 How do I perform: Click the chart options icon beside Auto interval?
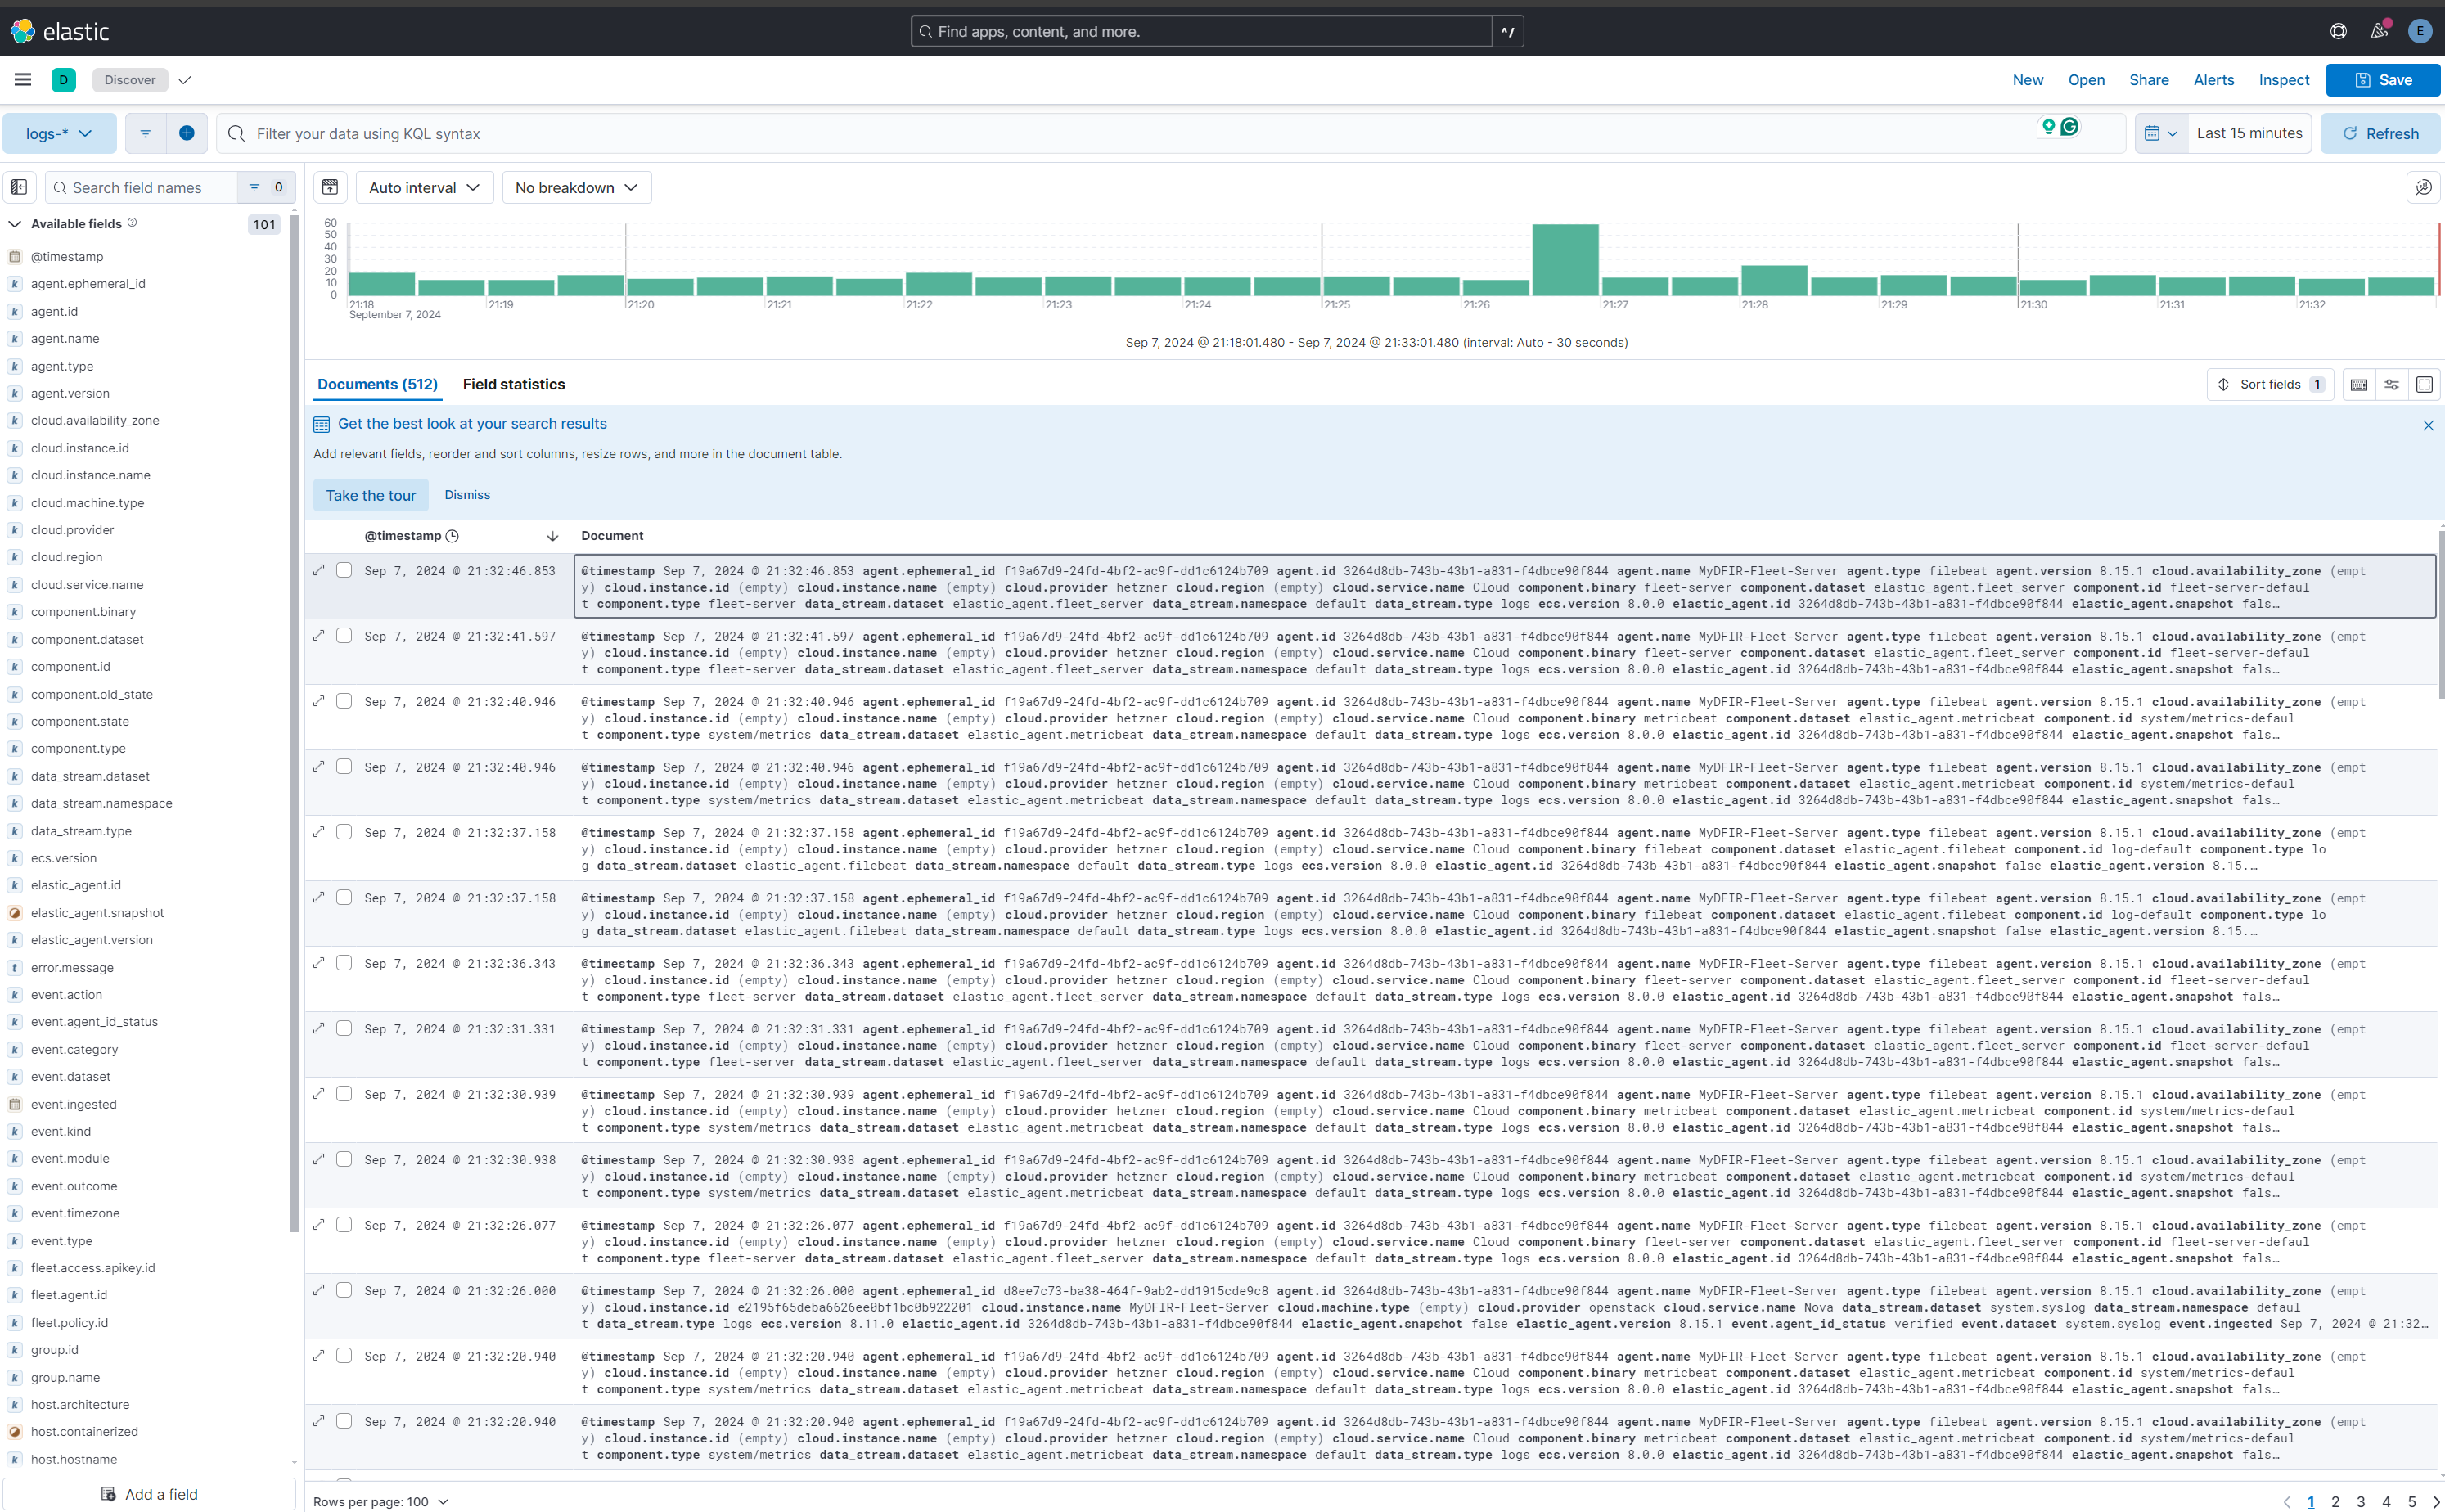pos(330,187)
